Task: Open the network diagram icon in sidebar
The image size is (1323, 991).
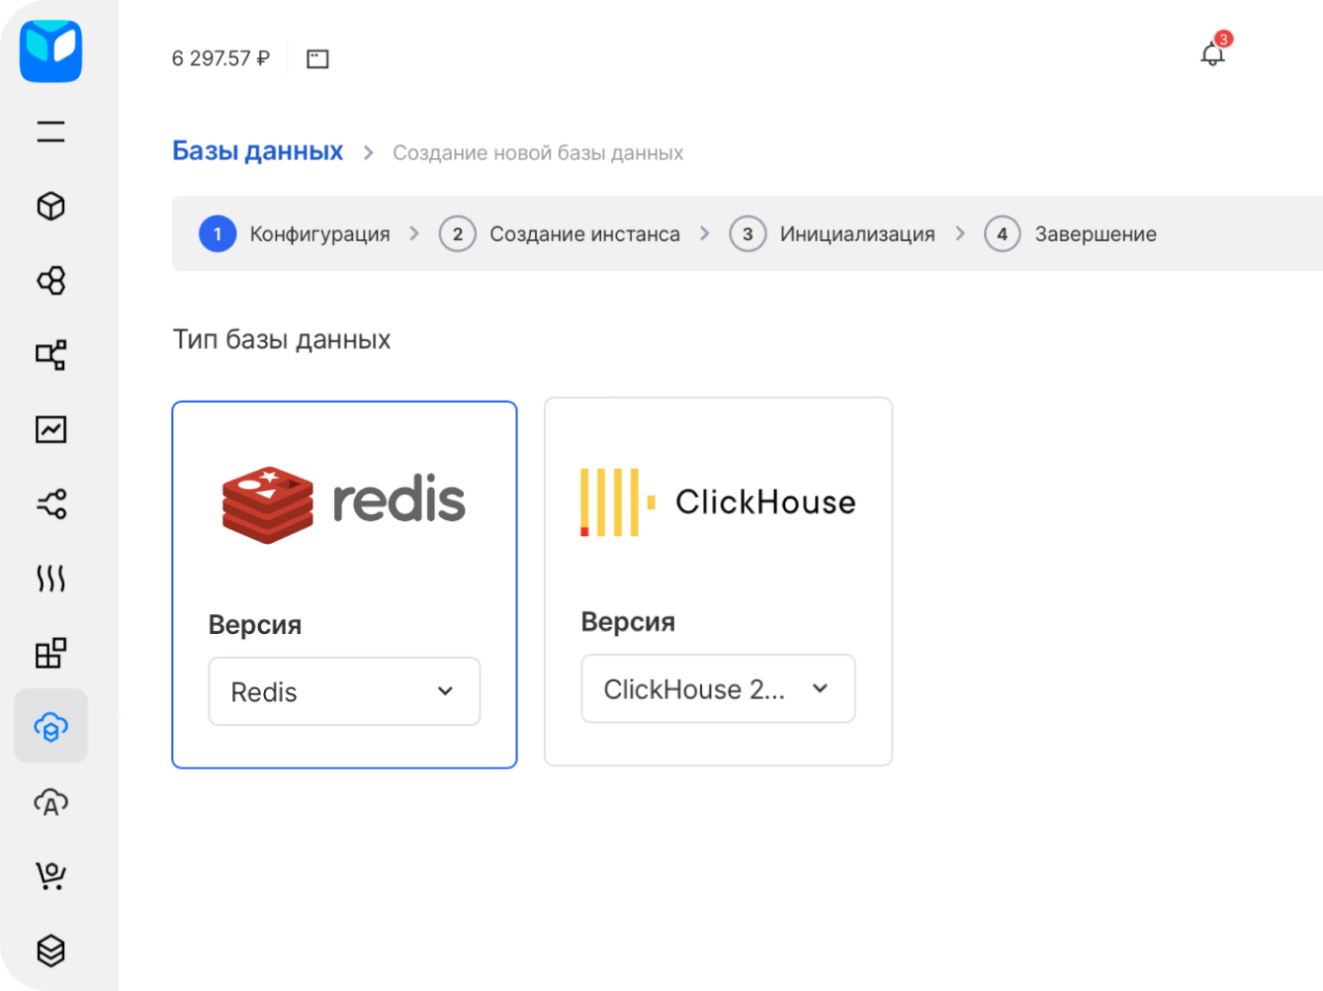Action: pyautogui.click(x=50, y=355)
